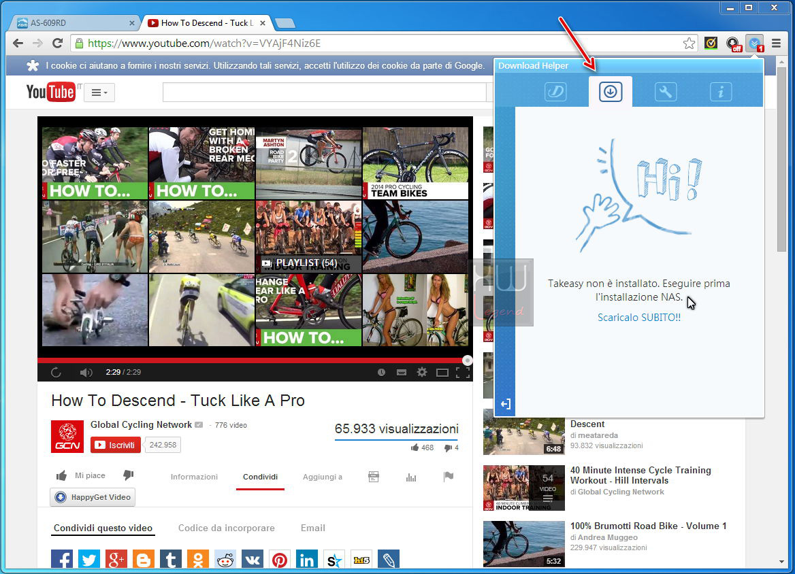
Task: Open video statistics bar chart icon
Action: [411, 477]
